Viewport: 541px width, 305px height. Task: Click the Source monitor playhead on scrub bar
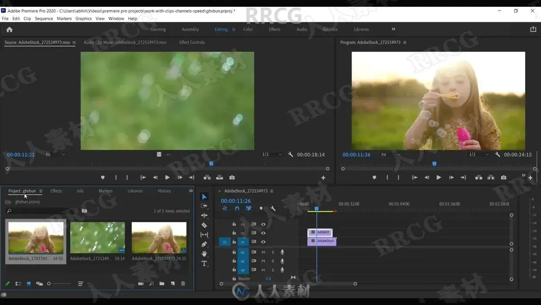tap(211, 164)
